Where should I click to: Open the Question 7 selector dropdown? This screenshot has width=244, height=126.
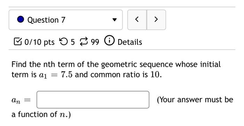[66, 20]
